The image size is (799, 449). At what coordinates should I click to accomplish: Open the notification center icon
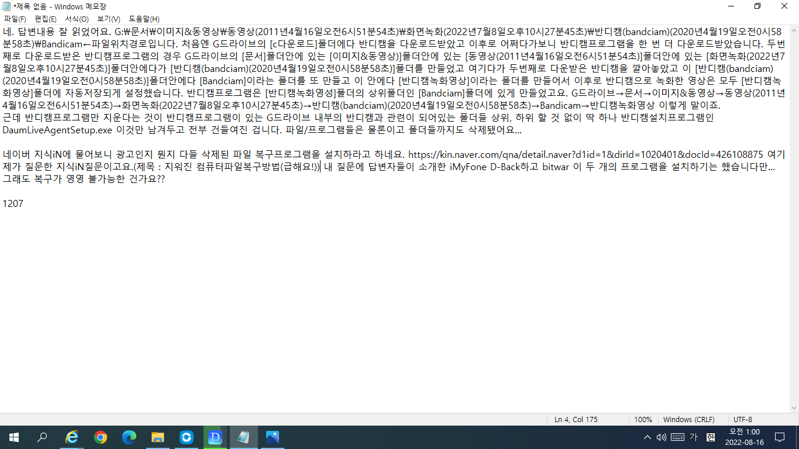coord(779,437)
